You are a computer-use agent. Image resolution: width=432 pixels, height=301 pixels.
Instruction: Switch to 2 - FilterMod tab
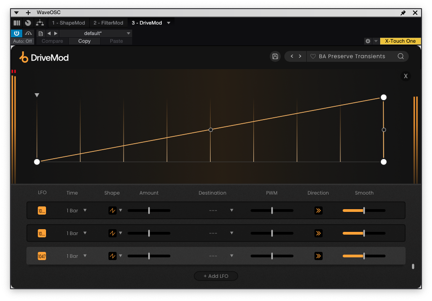[108, 23]
